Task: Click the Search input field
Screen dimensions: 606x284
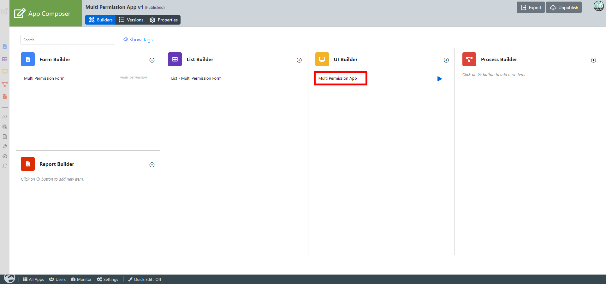Action: click(x=68, y=40)
